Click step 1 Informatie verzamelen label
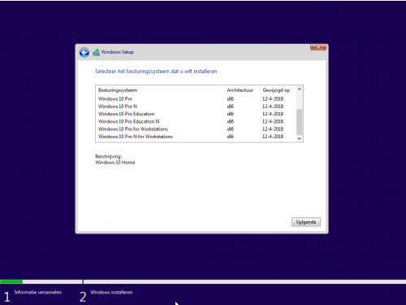The width and height of the screenshot is (406, 305). coord(38,292)
